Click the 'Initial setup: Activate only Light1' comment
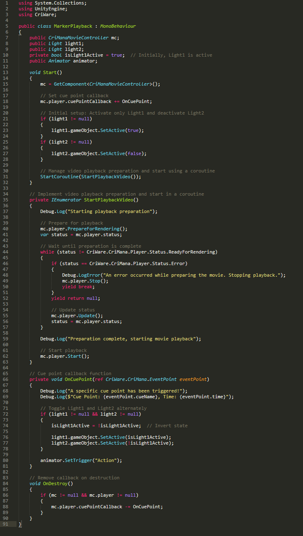The width and height of the screenshot is (303, 536). click(122, 113)
